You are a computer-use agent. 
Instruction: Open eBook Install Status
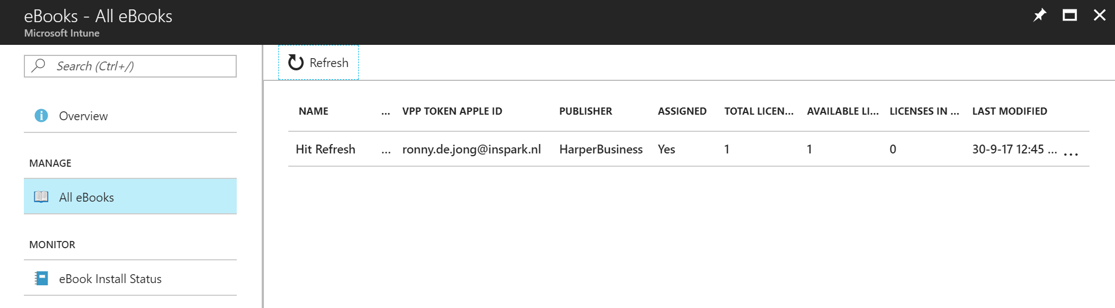[x=110, y=279]
